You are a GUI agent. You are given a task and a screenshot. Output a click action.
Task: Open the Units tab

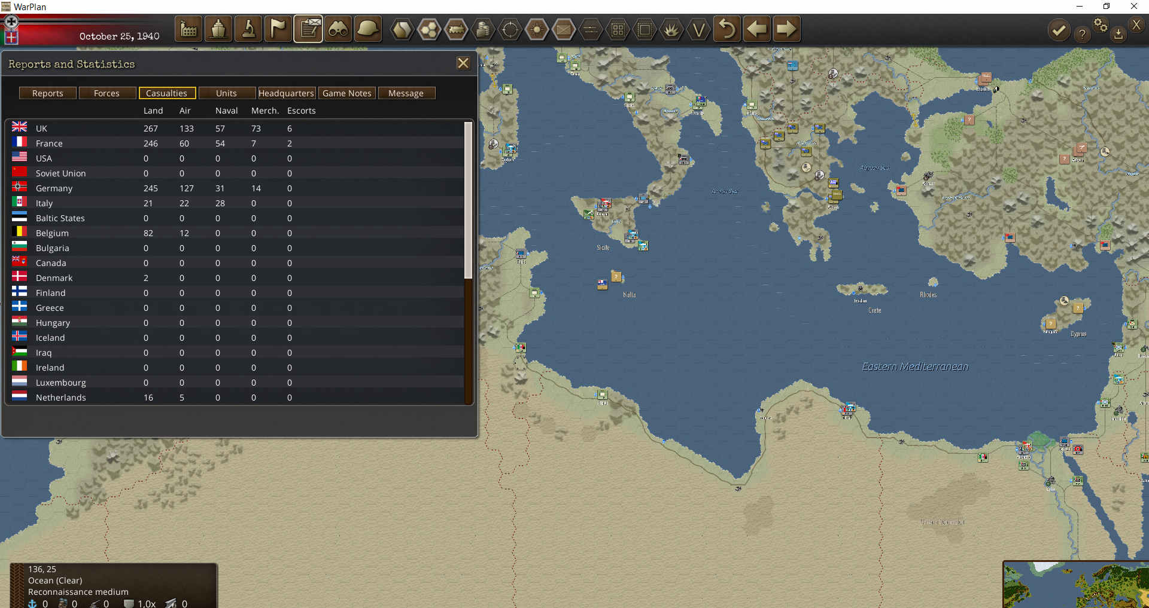pos(226,93)
